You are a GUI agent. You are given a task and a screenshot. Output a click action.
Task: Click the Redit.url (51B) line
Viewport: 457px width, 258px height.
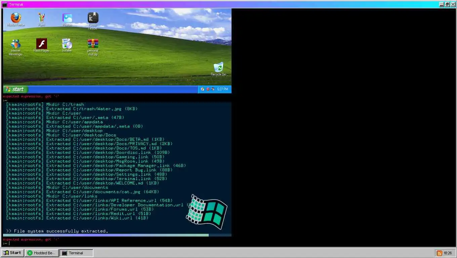[x=79, y=214]
